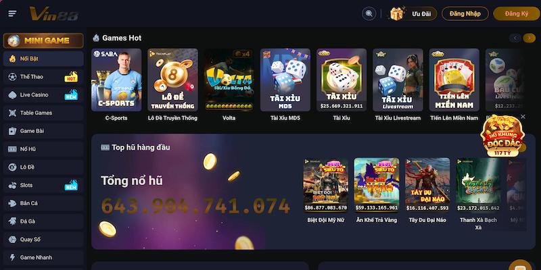Click the search magnifier icon
The height and width of the screenshot is (270, 541).
(369, 13)
